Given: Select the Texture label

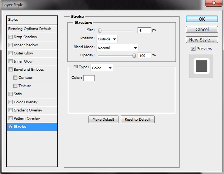Looking at the screenshot, I should point(25,86).
